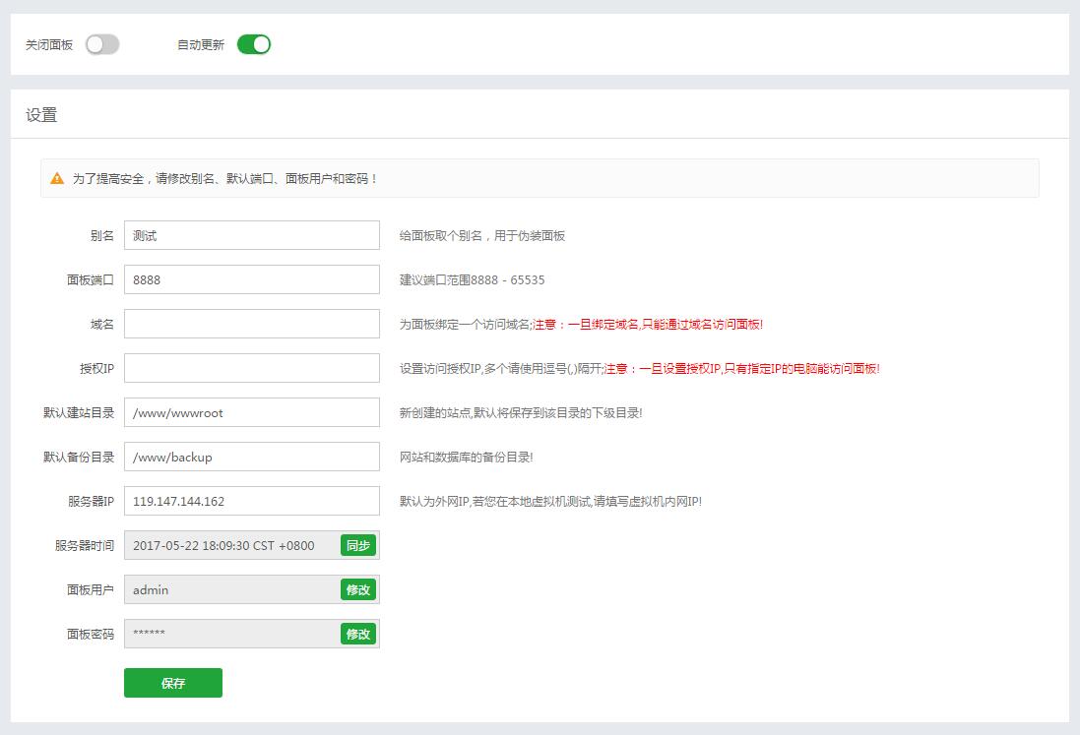Screen dimensions: 1080x735
Task: Enable the 关闭面板 toggle switch
Action: pyautogui.click(x=101, y=44)
